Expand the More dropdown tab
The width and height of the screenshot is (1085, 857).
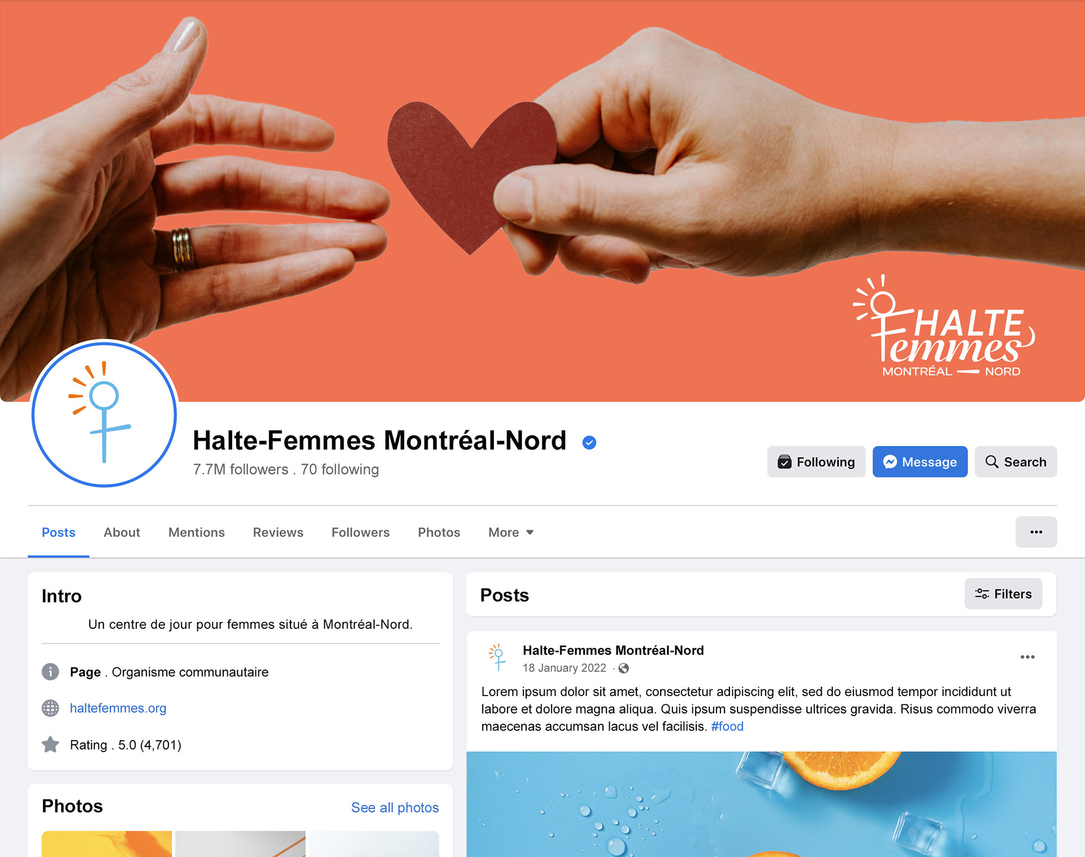coord(511,532)
